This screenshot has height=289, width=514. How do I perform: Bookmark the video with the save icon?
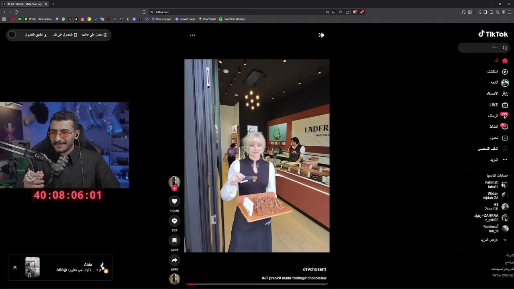pyautogui.click(x=174, y=240)
